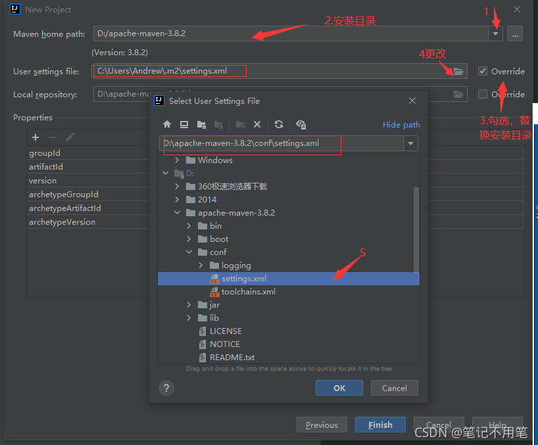Click the Previous button
Image resolution: width=538 pixels, height=445 pixels.
click(322, 425)
